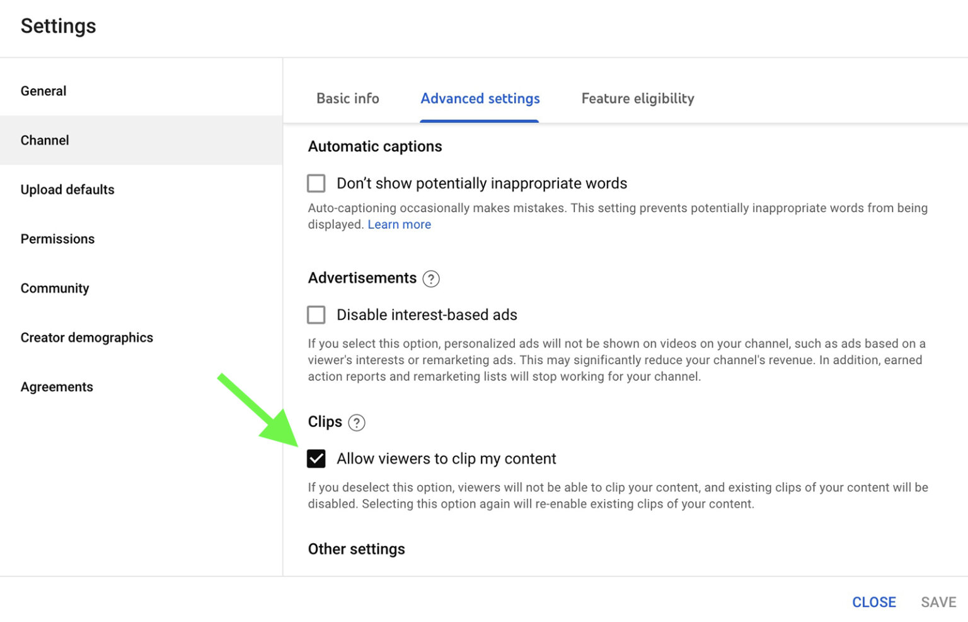The image size is (968, 622).
Task: Check the Disable interest-based ads option
Action: (316, 314)
